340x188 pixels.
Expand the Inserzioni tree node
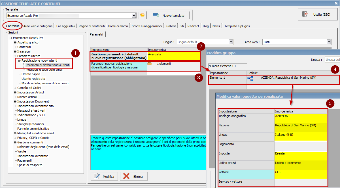pyautogui.click(x=15, y=51)
